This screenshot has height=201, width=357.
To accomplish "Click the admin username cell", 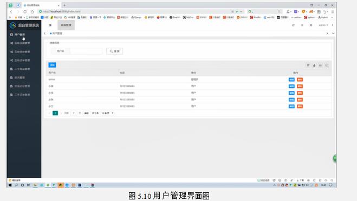I will pos(51,80).
